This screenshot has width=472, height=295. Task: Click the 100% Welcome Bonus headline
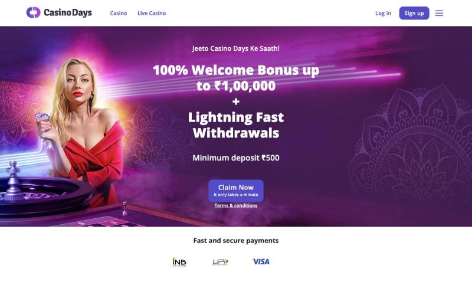(x=235, y=78)
